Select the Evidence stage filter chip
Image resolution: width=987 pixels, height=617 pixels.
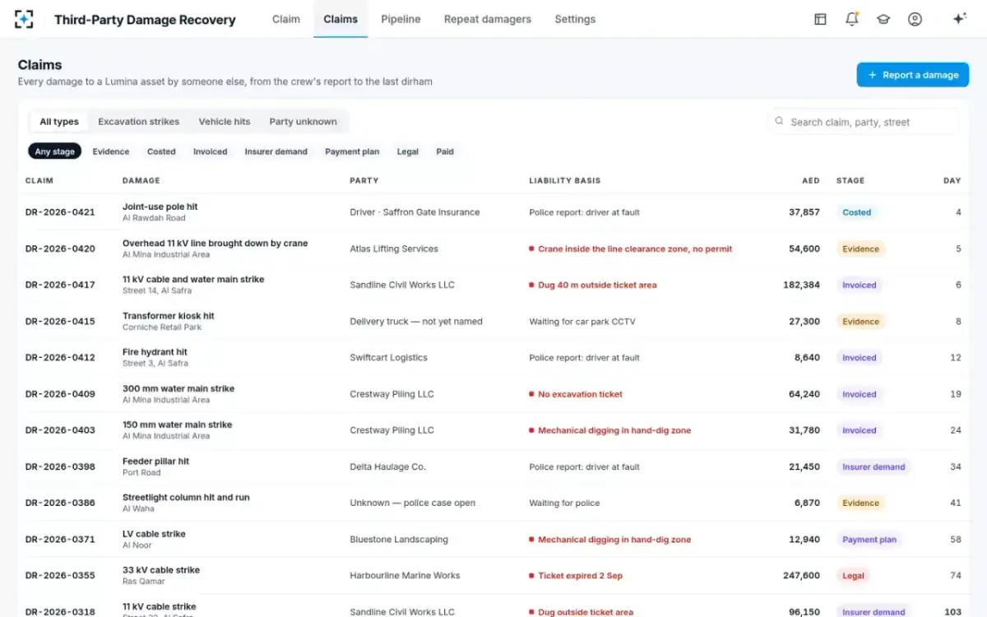click(111, 151)
